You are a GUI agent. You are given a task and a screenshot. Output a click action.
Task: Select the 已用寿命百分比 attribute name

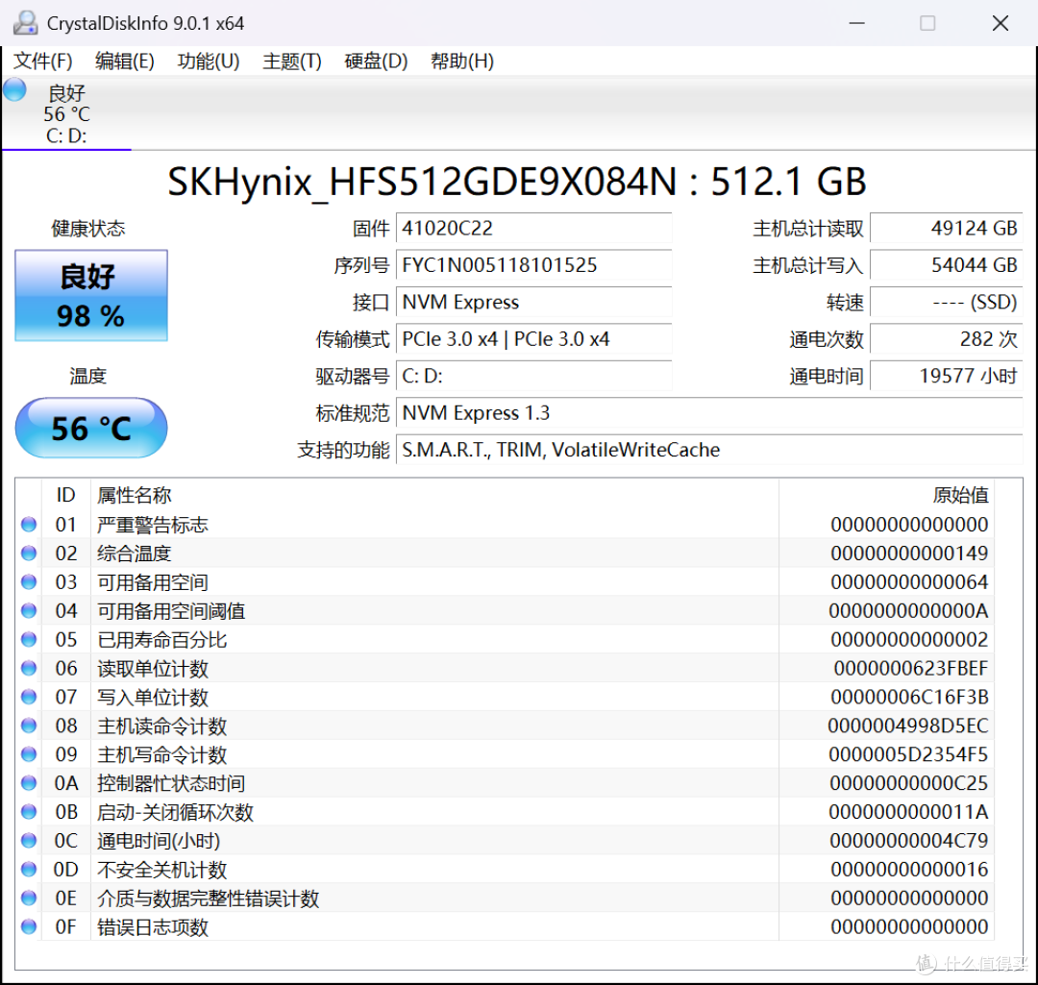(162, 640)
